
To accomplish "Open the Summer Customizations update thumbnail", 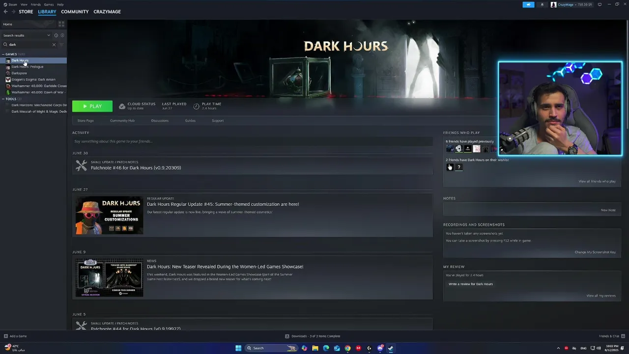I will 109,215.
